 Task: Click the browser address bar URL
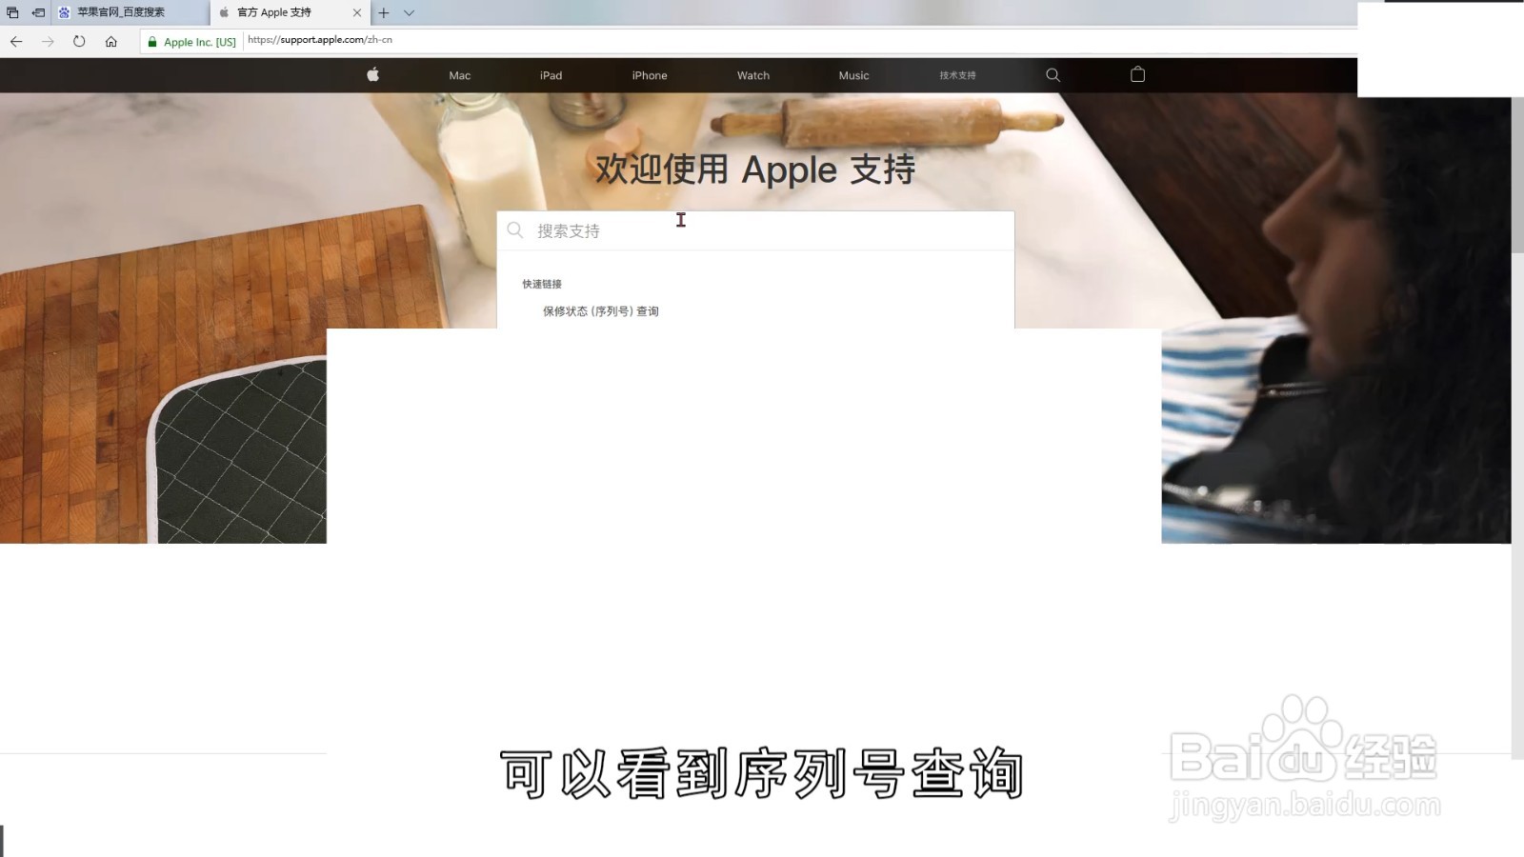(x=319, y=41)
